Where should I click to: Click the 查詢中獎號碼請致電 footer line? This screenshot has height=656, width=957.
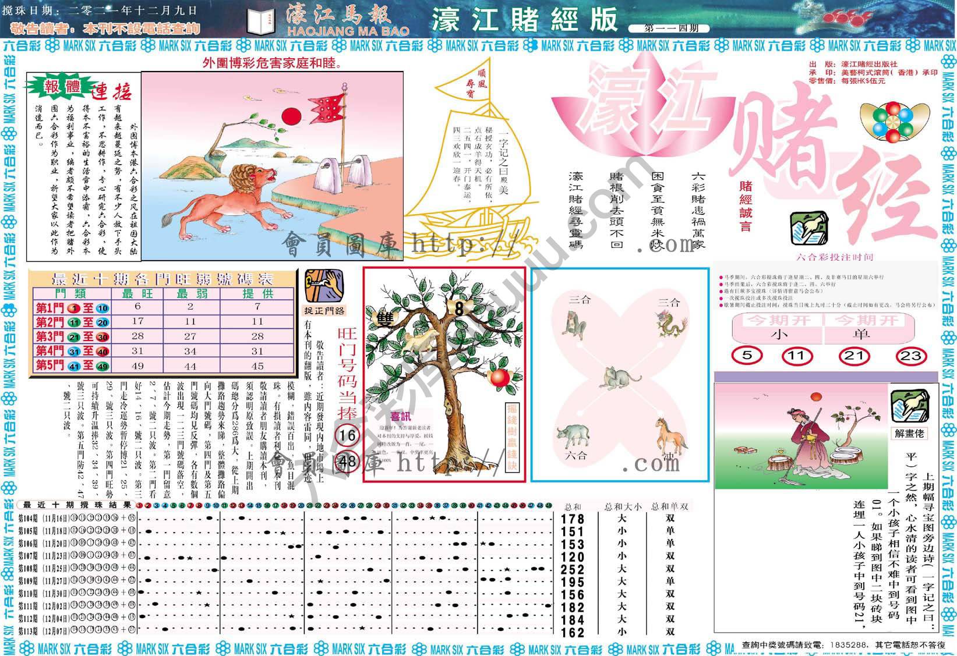pos(844,644)
